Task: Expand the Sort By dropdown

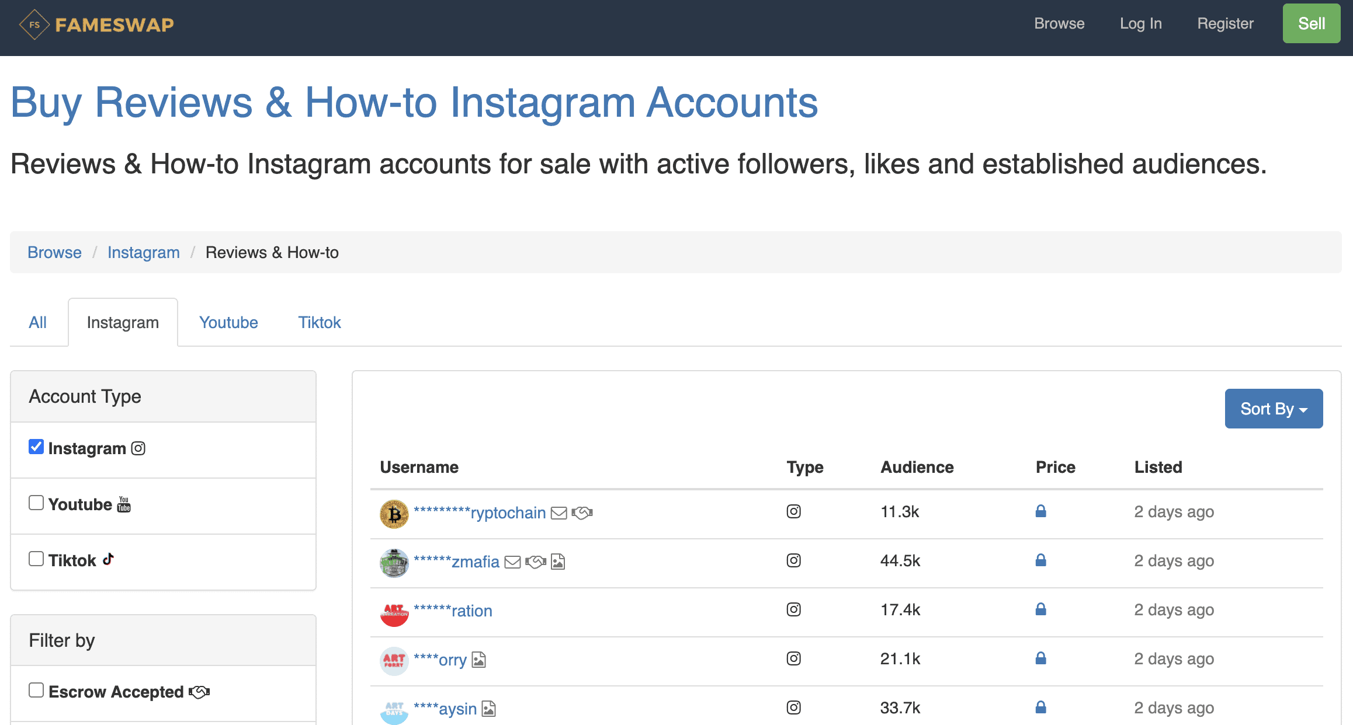Action: (x=1274, y=407)
